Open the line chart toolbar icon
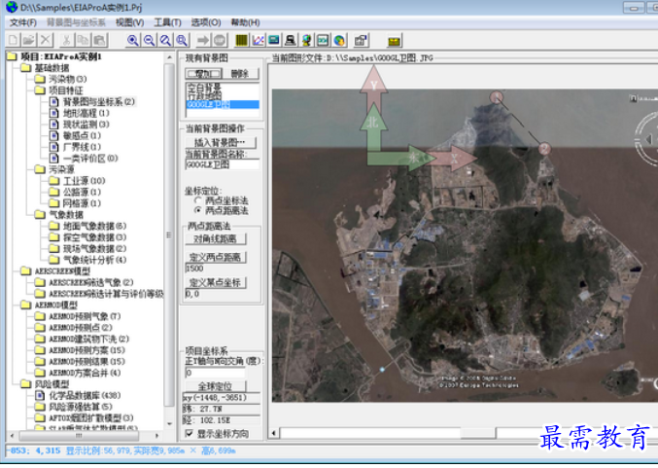Image resolution: width=658 pixels, height=468 pixels. click(x=259, y=40)
